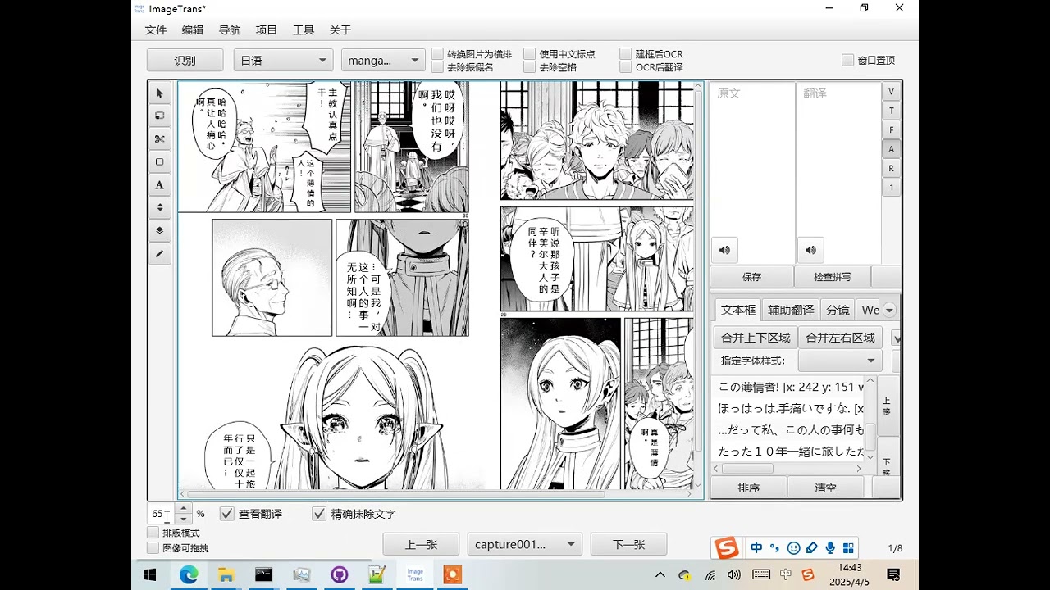Toggle 使用中文标点 checkbox
The image size is (1050, 590).
530,54
